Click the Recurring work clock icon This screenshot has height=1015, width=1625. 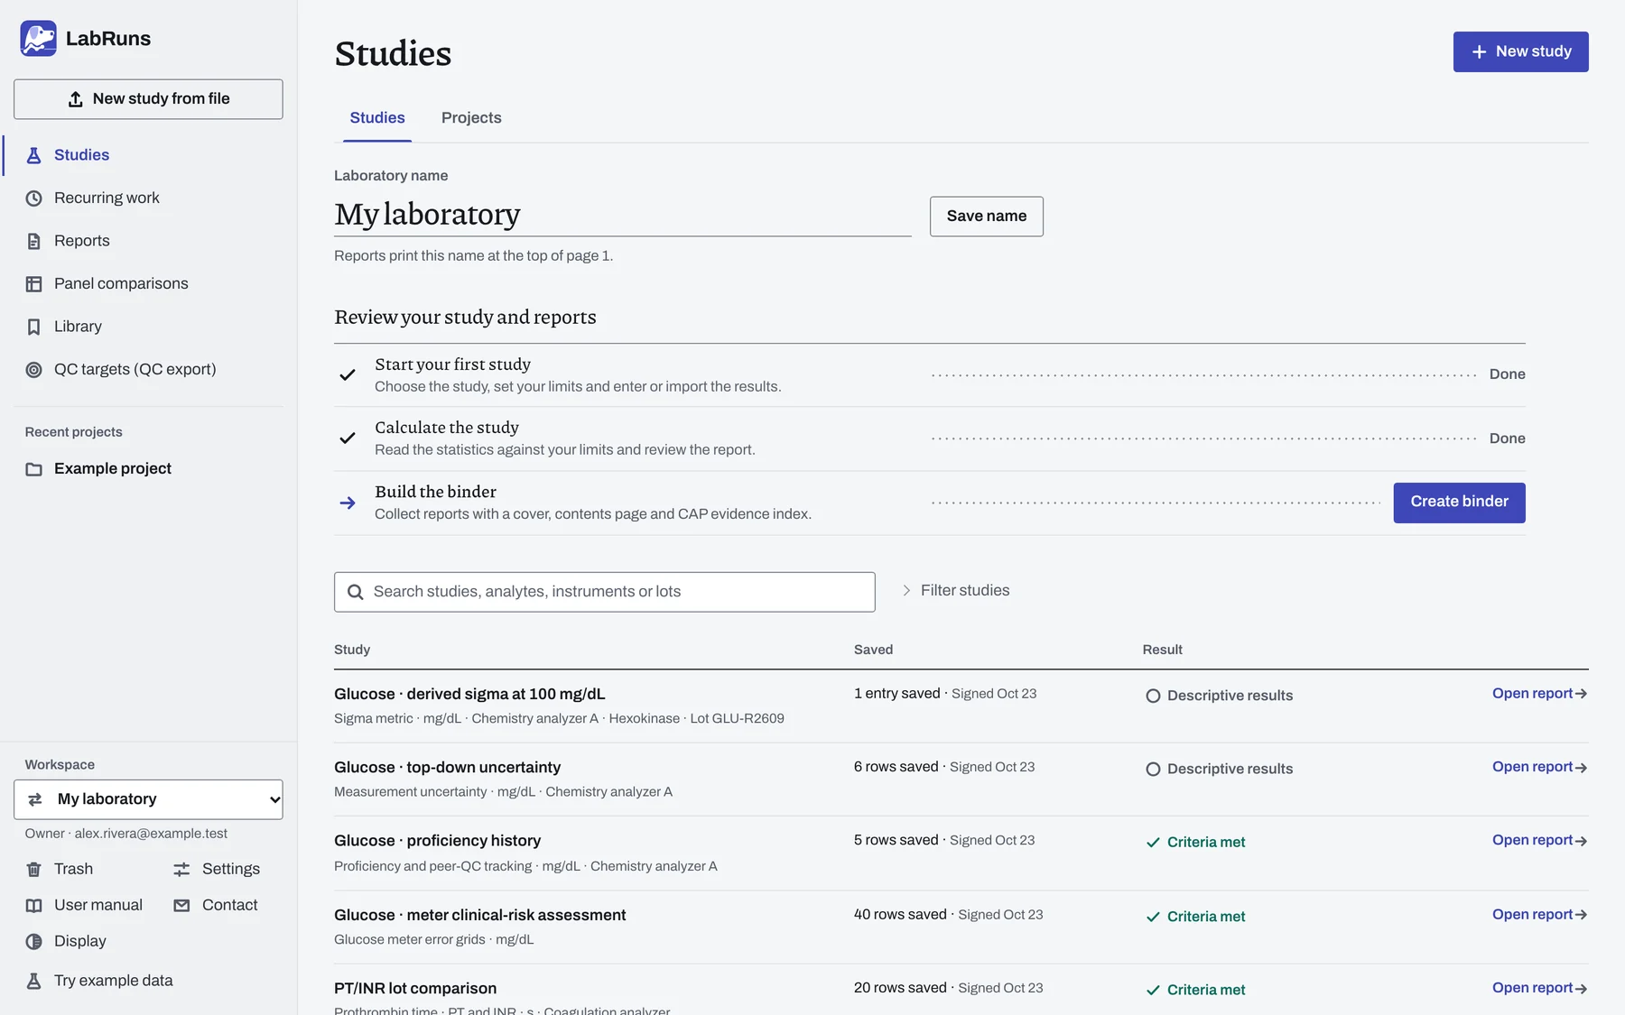coord(33,198)
